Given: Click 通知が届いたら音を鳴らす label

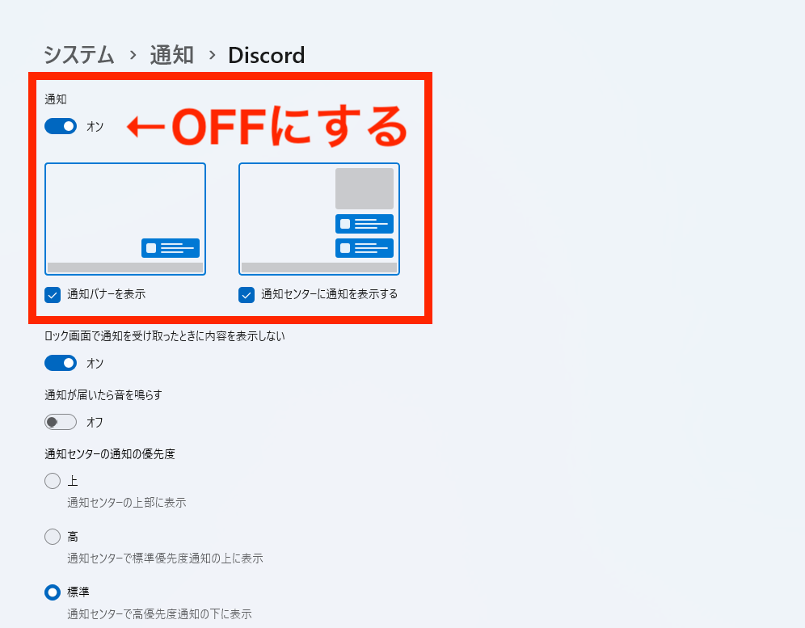Looking at the screenshot, I should [x=103, y=395].
